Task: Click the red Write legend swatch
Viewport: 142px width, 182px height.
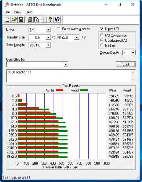Action: coord(60,90)
